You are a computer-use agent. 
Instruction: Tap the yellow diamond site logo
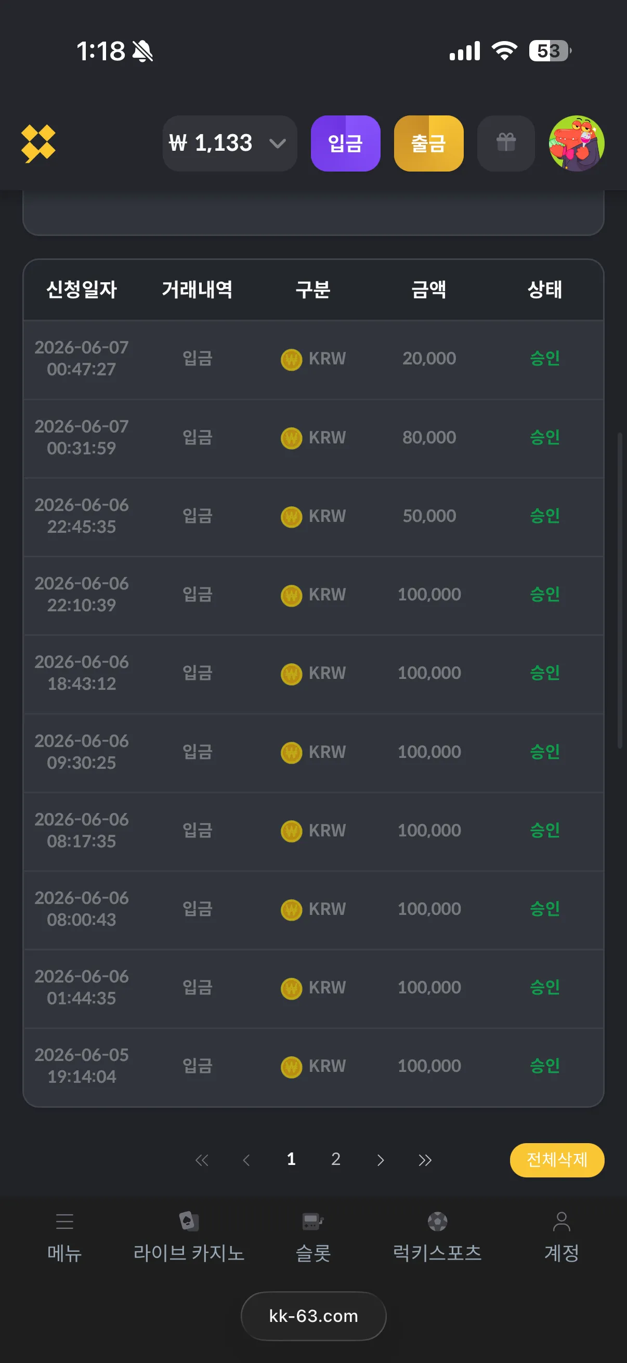38,143
